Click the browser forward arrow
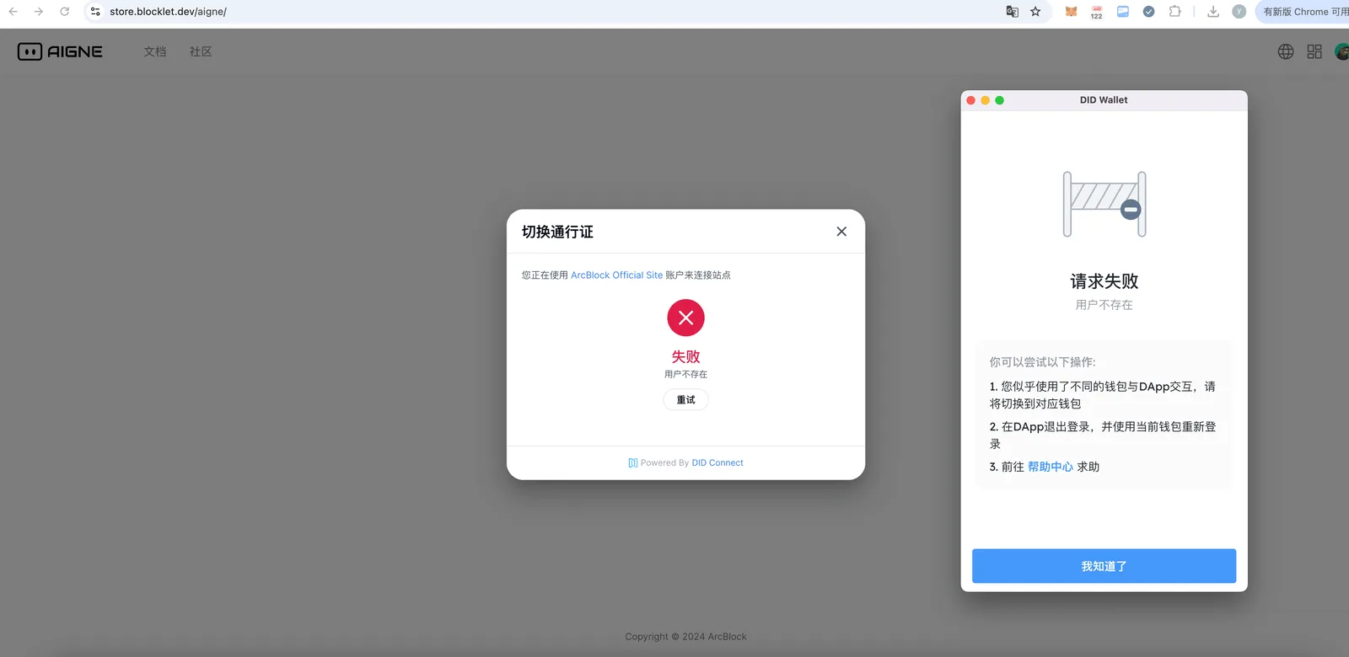This screenshot has width=1349, height=657. [39, 12]
